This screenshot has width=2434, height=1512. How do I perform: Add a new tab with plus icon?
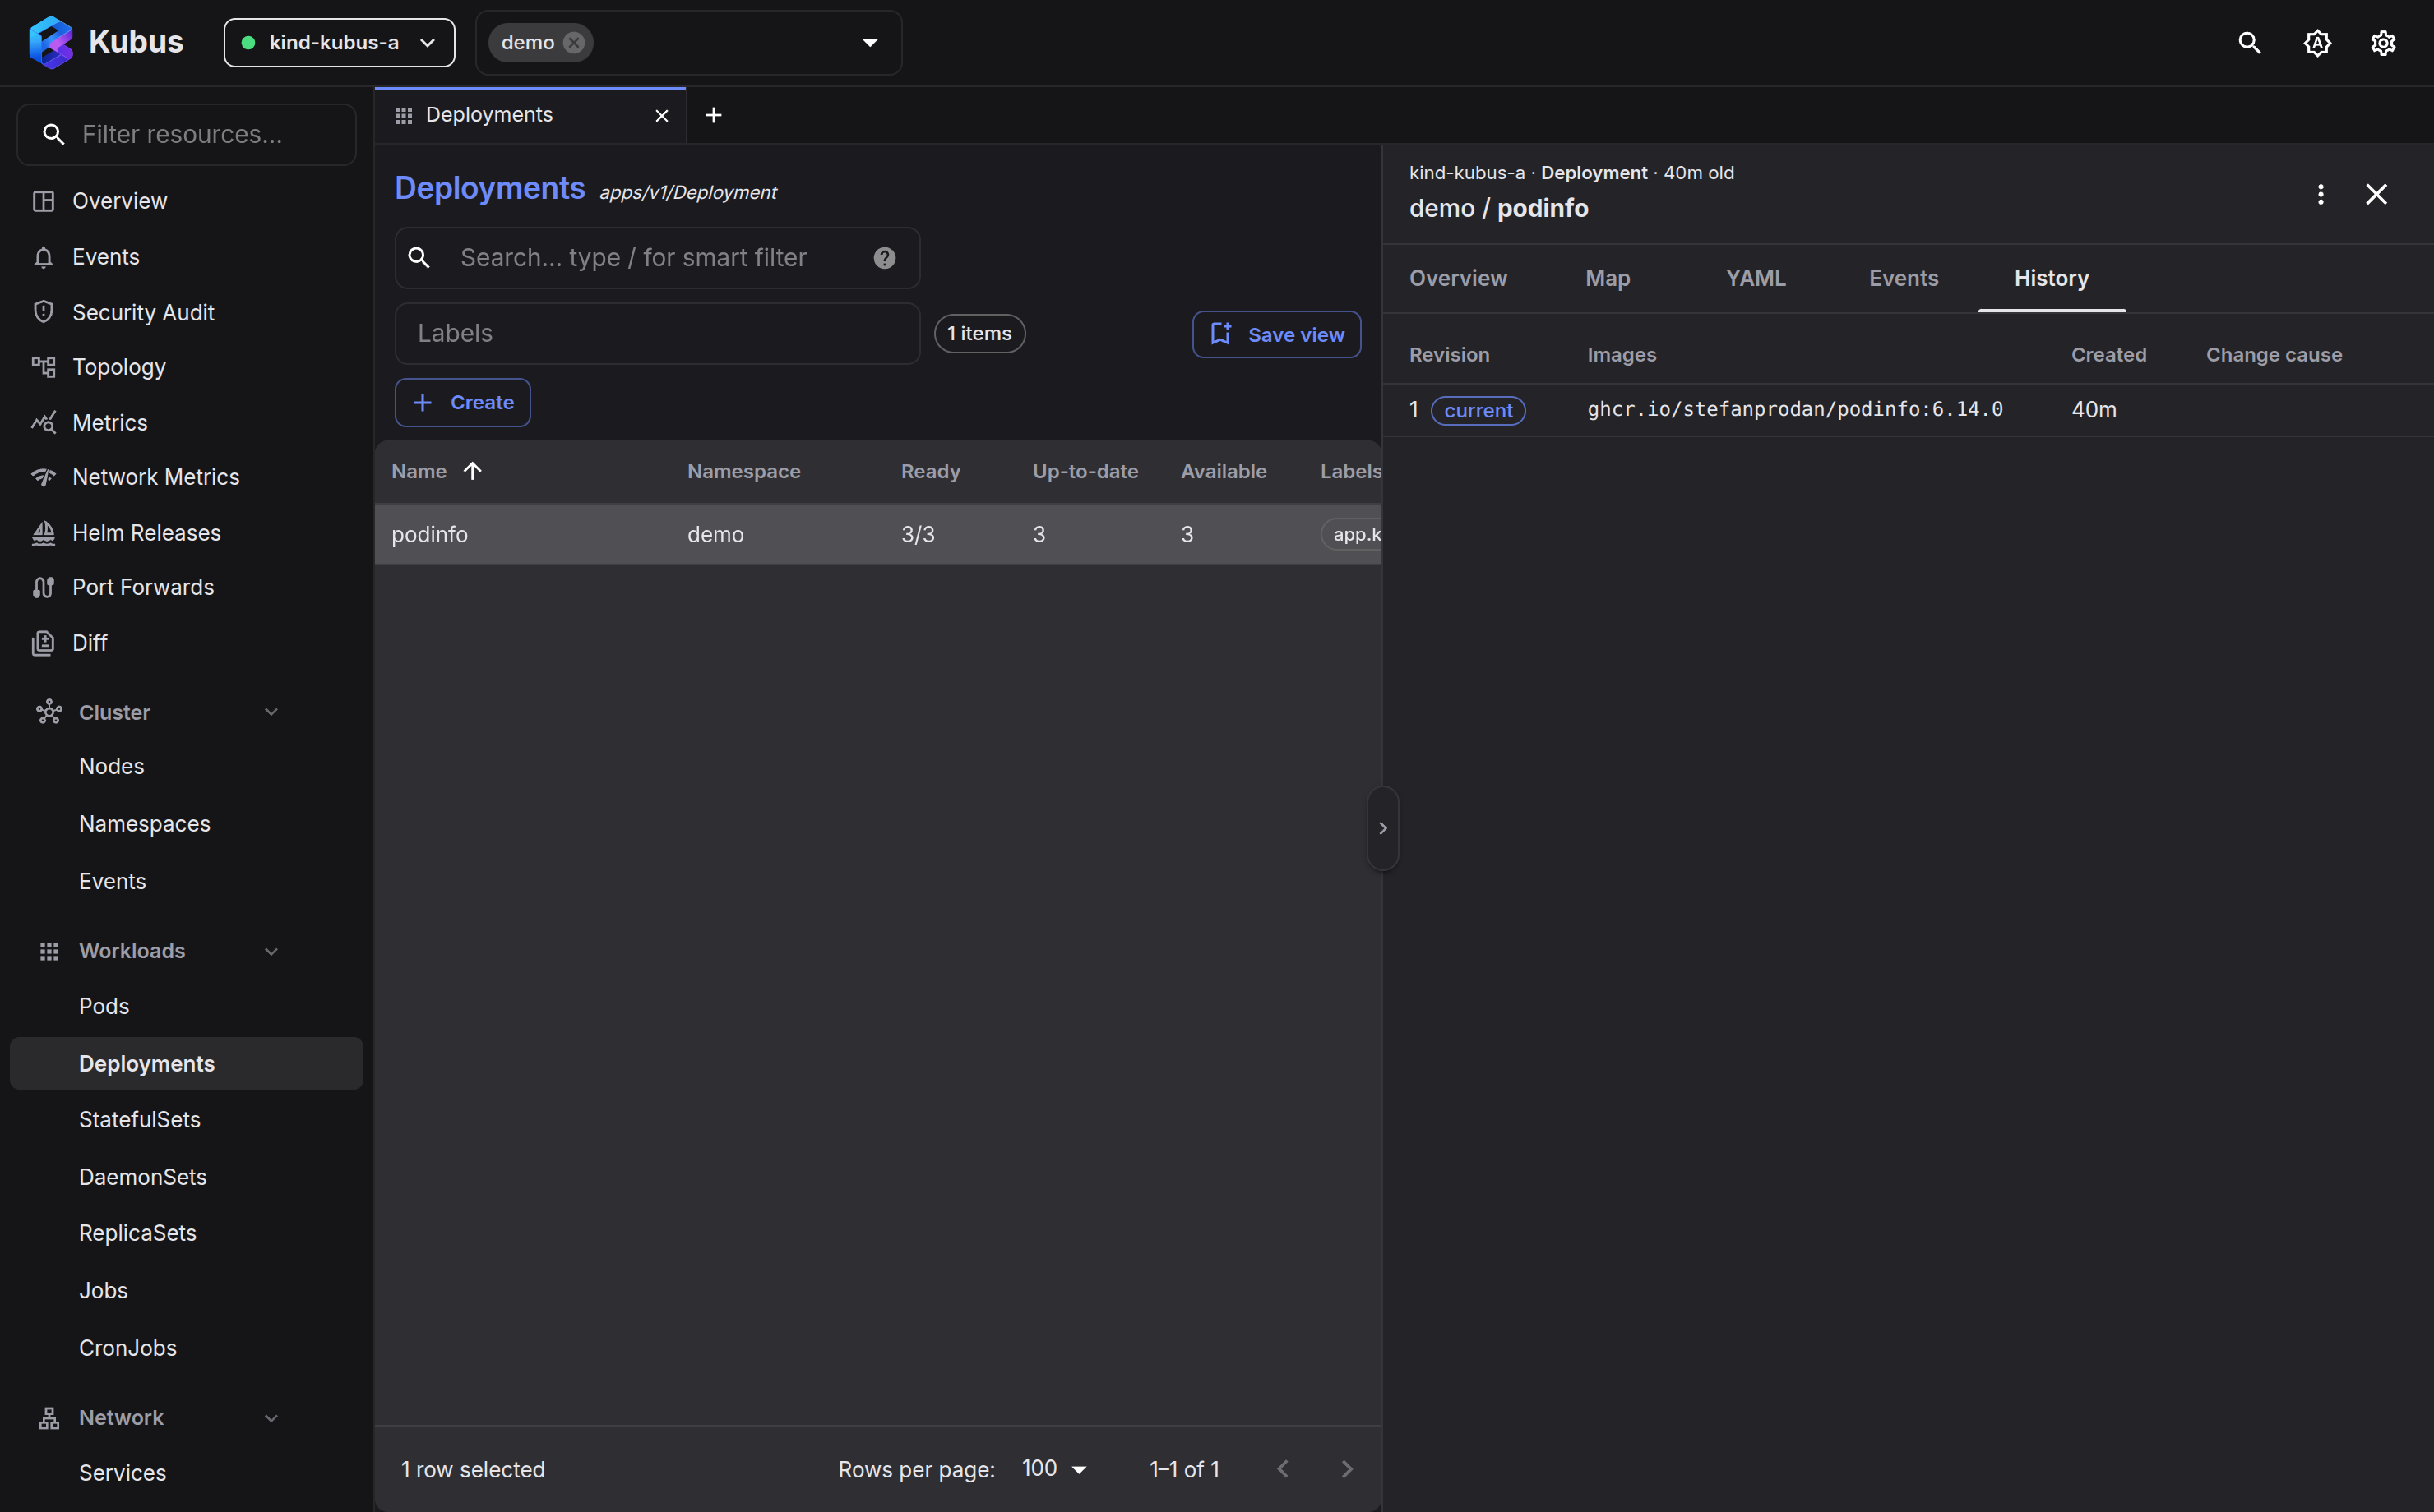coord(713,115)
